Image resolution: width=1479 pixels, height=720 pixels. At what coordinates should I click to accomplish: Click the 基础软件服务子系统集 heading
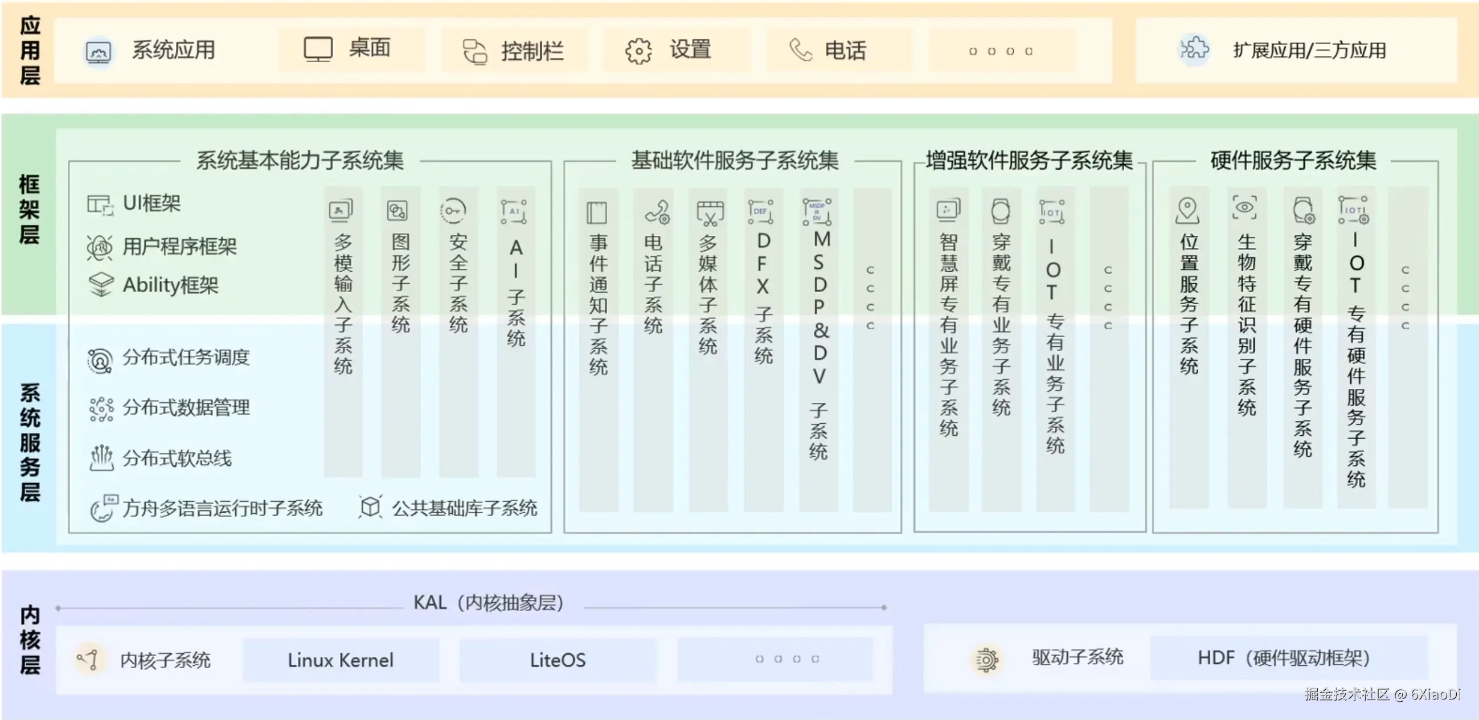(x=735, y=161)
